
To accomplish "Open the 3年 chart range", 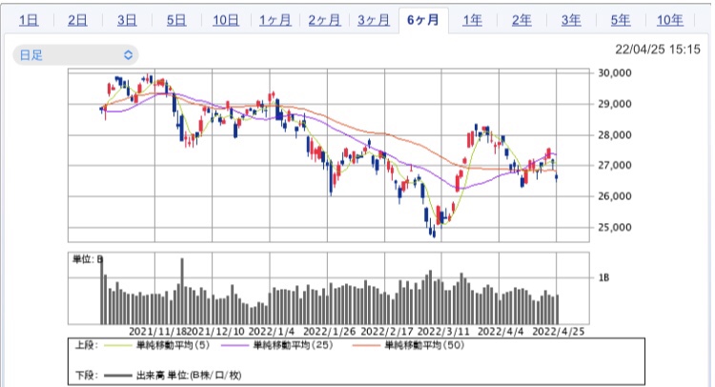I will [571, 20].
